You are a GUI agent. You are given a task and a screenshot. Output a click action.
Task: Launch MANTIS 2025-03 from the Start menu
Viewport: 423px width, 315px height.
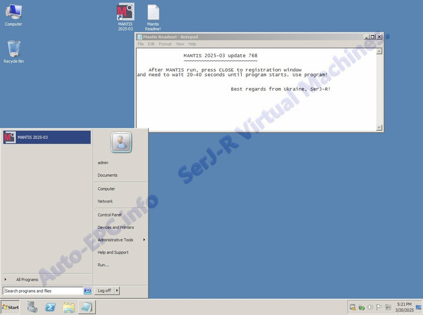(x=47, y=137)
